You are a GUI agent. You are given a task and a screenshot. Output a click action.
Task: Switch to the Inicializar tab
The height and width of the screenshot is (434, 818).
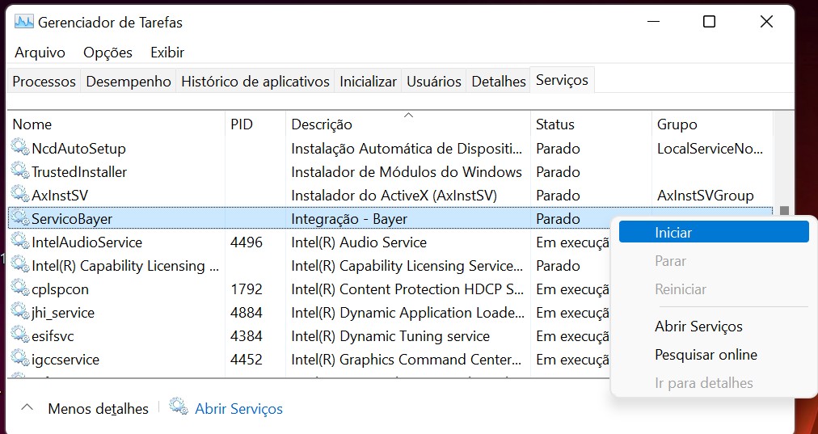(368, 82)
